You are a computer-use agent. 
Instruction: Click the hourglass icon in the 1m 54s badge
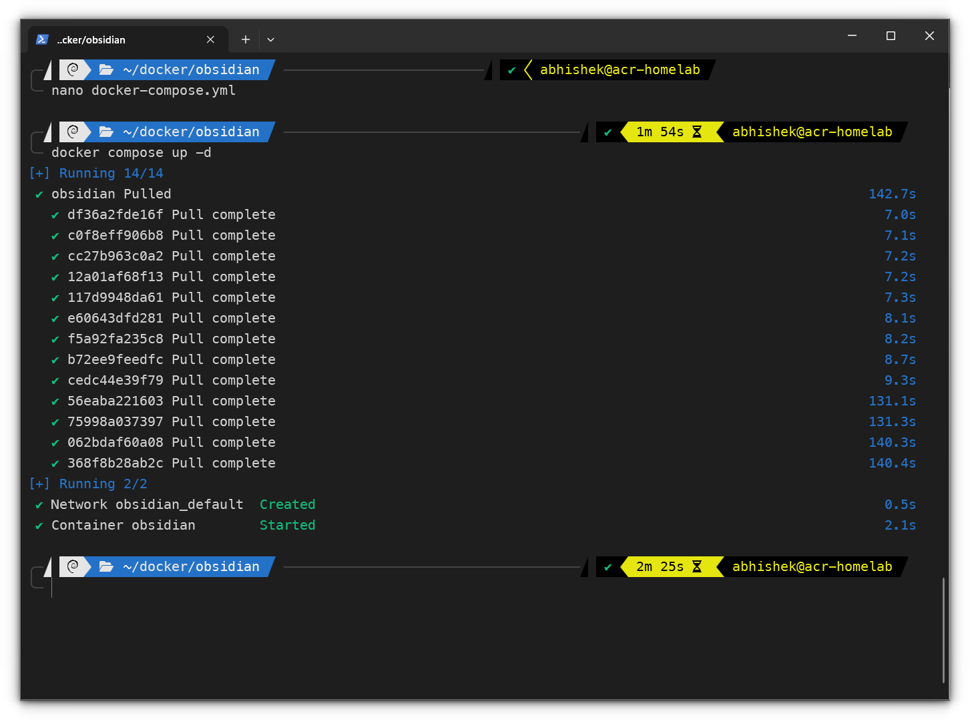coord(696,132)
